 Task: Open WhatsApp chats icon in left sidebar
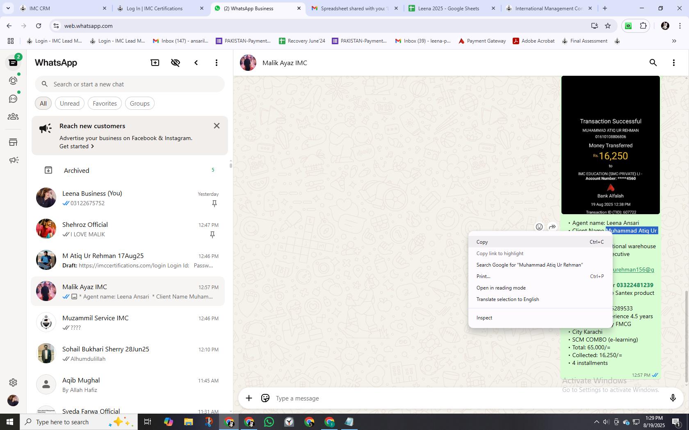pyautogui.click(x=13, y=63)
